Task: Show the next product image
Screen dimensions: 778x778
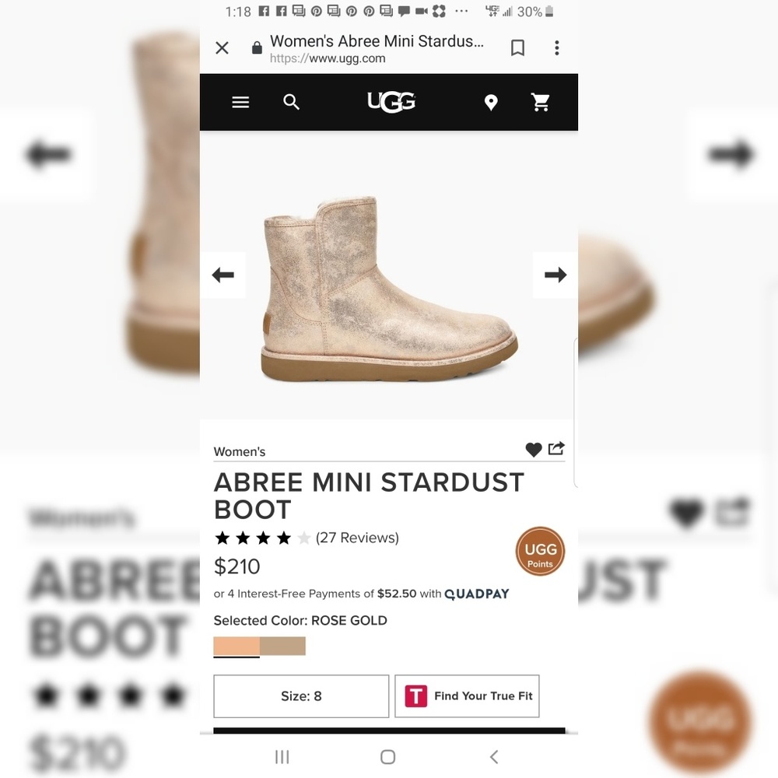Action: [555, 275]
